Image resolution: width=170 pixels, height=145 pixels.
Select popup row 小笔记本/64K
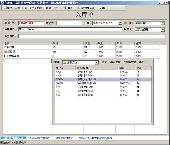(103, 76)
